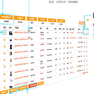The width and height of the screenshot is (94, 94).
Task: Click the 加载更多 load more button
Action: click(4, 92)
